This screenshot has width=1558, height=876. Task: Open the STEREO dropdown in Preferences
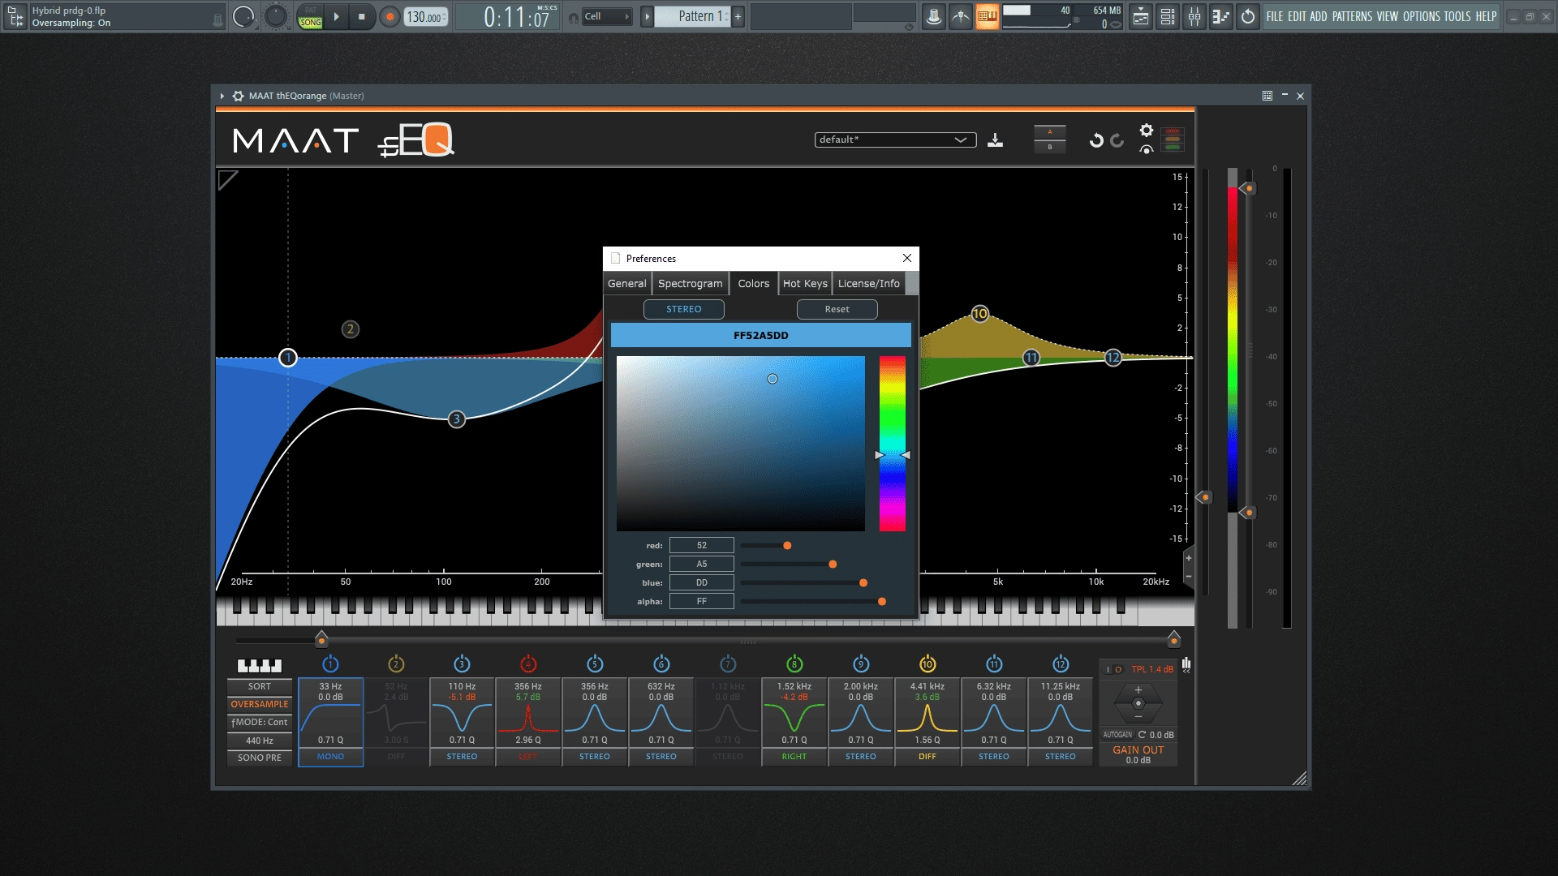coord(684,309)
